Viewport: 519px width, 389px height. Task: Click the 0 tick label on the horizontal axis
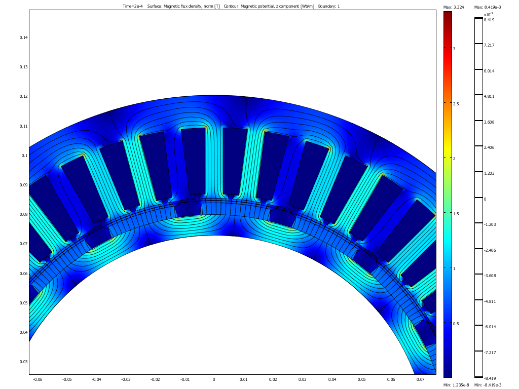(213, 379)
